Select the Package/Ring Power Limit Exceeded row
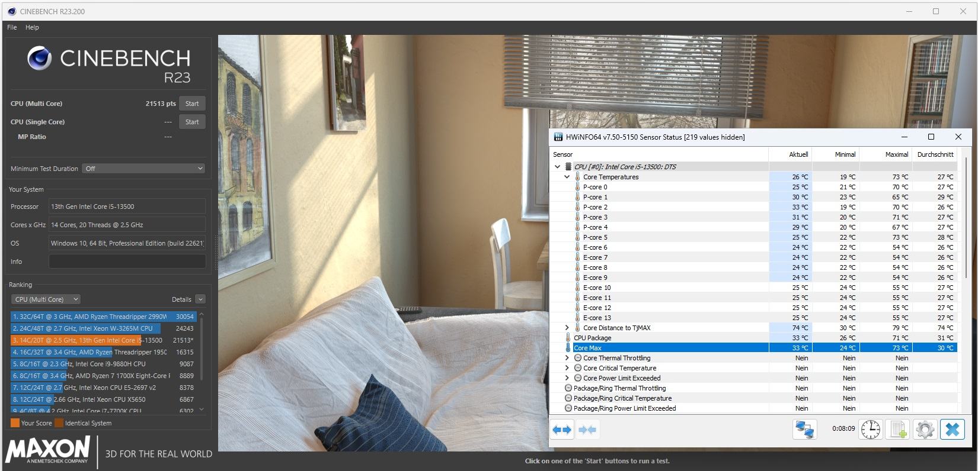 753,408
